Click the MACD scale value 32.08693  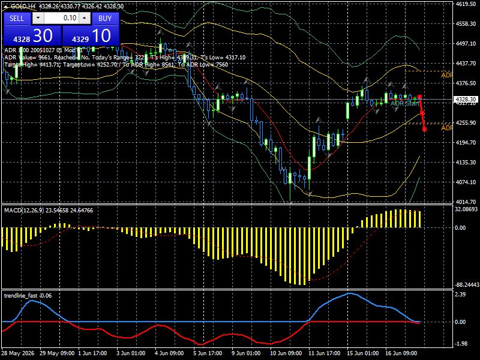pyautogui.click(x=466, y=209)
